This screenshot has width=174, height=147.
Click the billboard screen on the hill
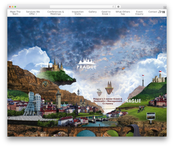[151, 116]
